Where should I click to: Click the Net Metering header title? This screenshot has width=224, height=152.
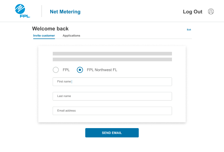point(65,12)
